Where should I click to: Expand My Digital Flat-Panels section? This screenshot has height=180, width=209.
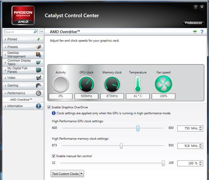[5, 70]
